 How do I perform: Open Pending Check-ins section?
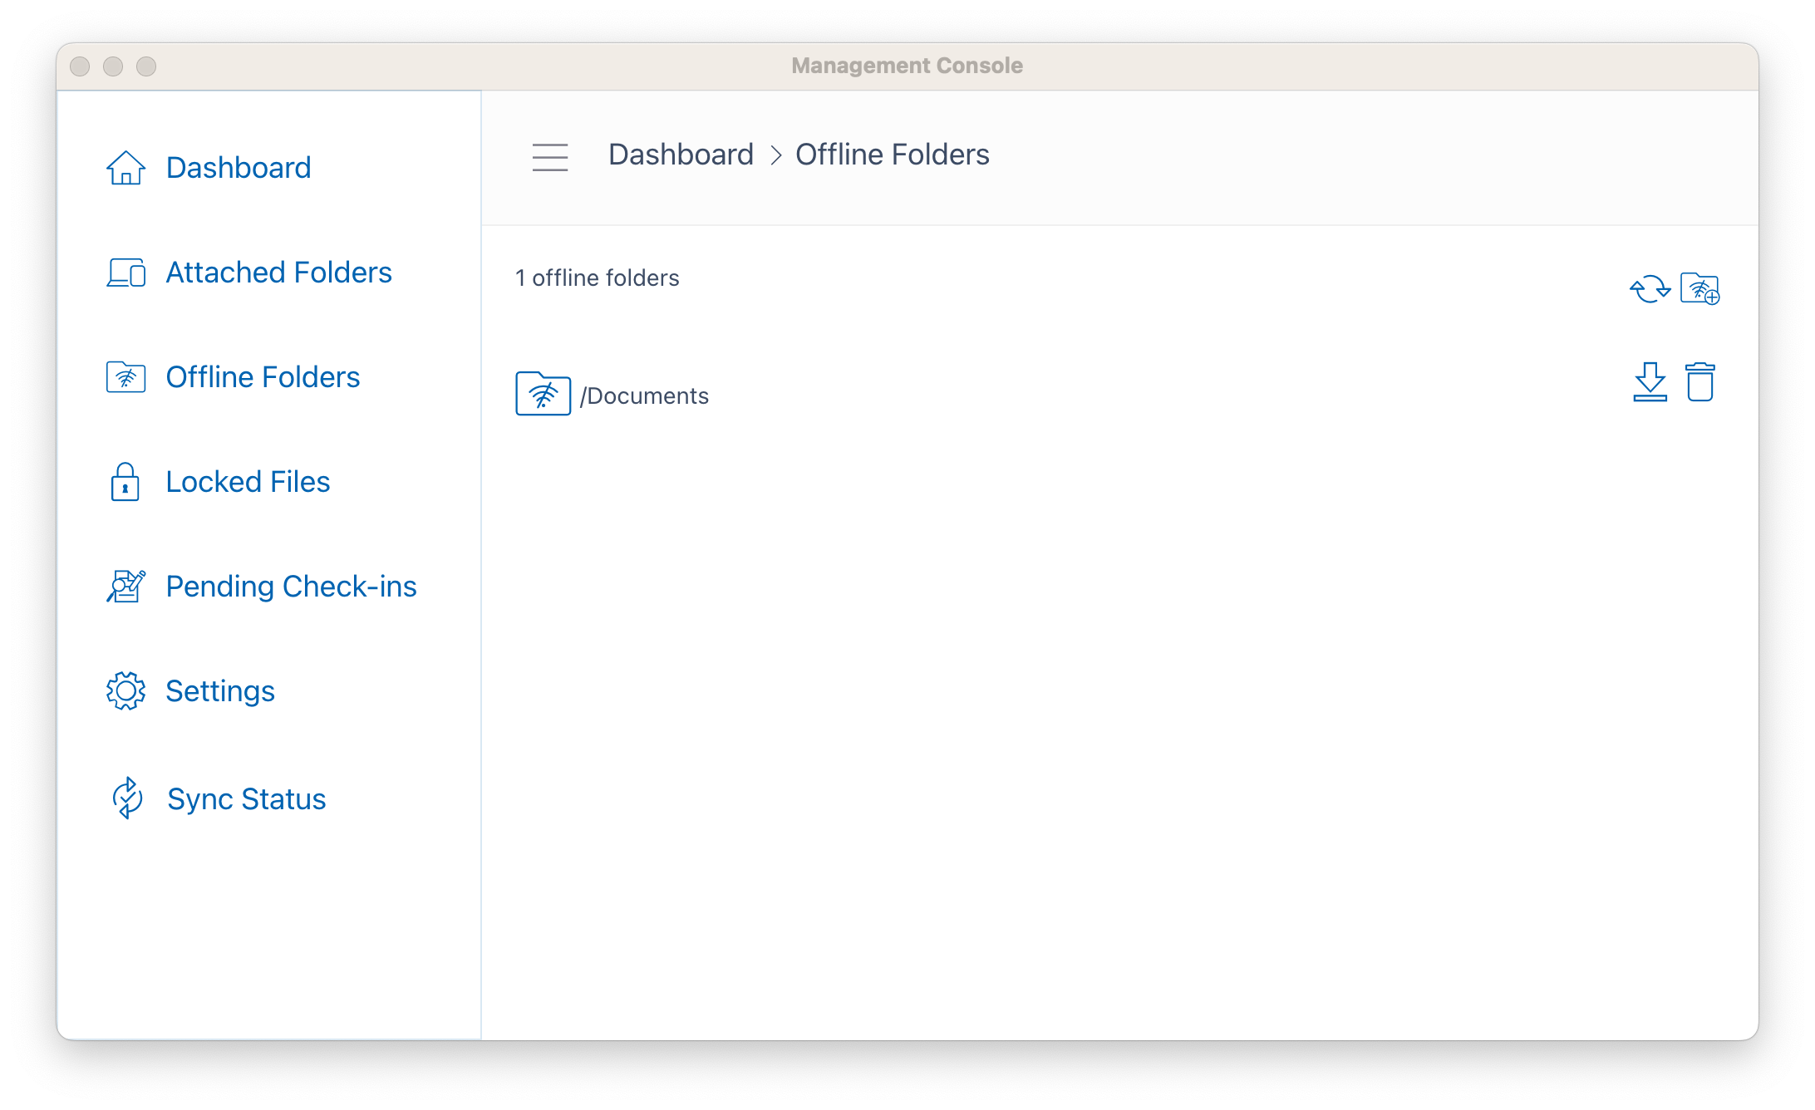coord(291,587)
